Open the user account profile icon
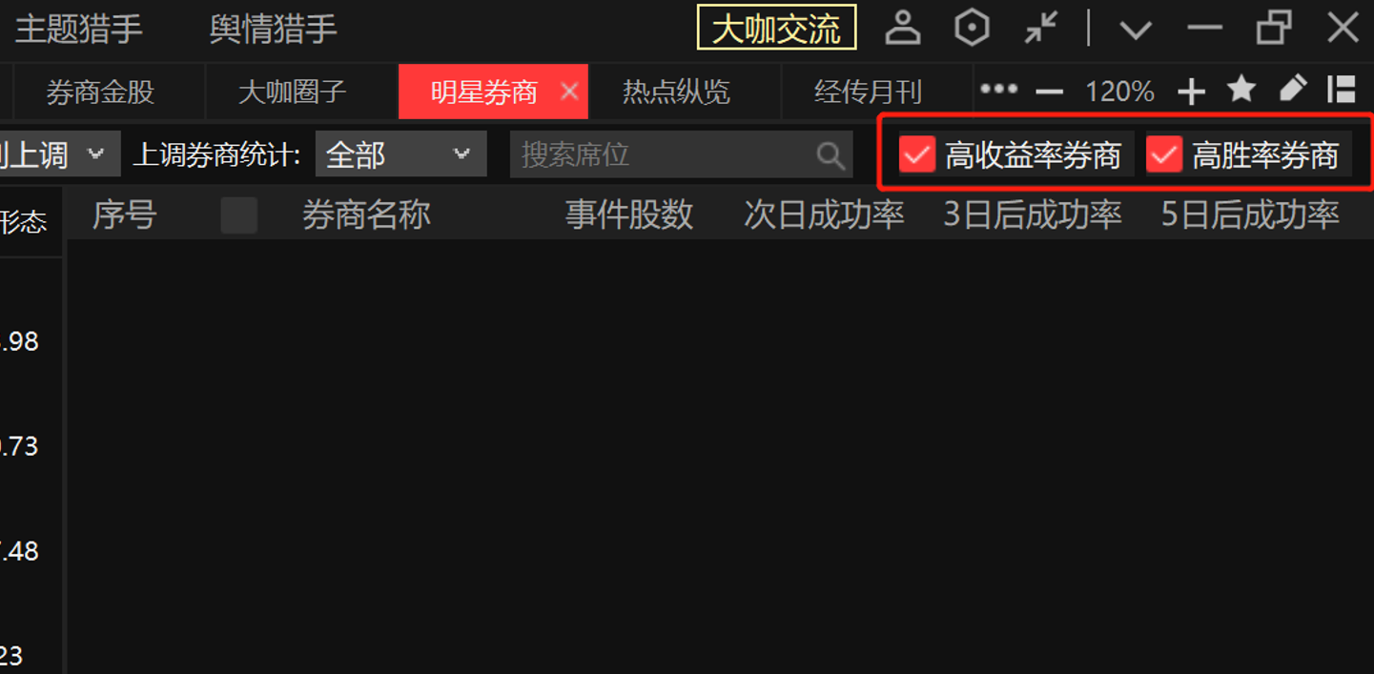The height and width of the screenshot is (674, 1374). point(902,28)
